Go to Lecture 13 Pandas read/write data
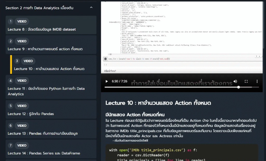 pos(43,134)
